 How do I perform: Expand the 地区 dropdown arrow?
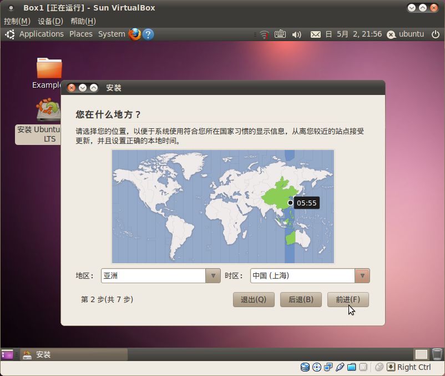click(213, 276)
